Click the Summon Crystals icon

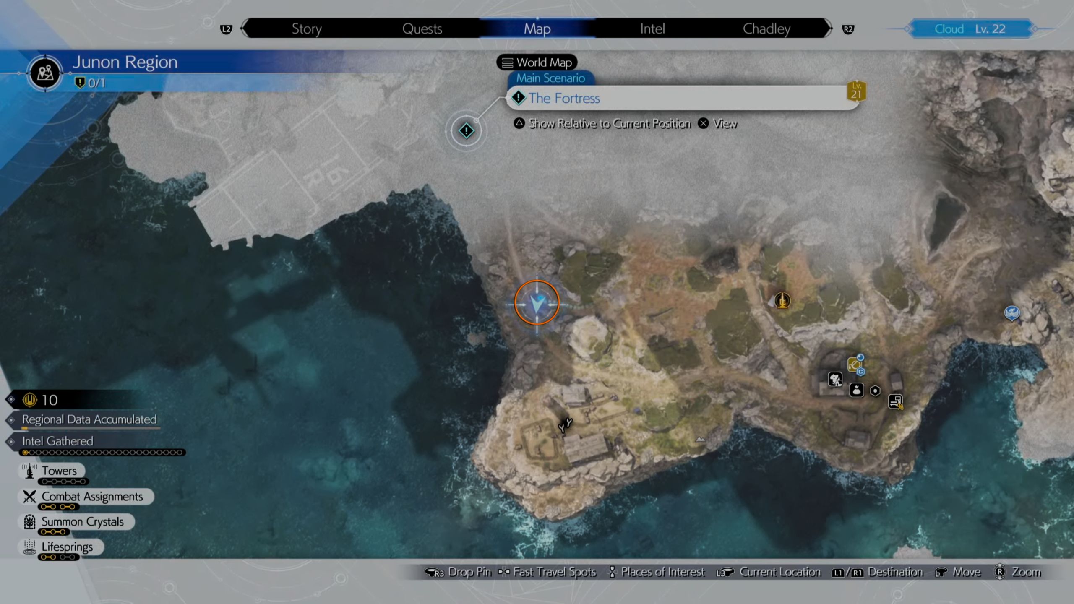click(x=29, y=522)
